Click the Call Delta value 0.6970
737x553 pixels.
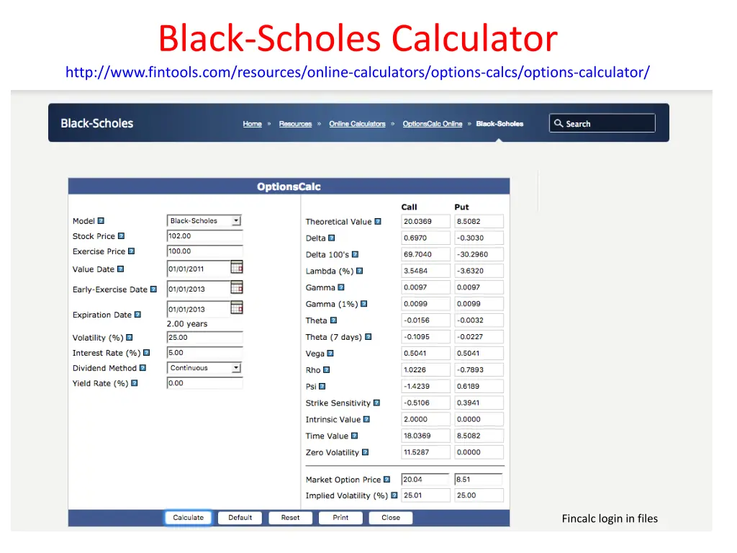pos(425,238)
